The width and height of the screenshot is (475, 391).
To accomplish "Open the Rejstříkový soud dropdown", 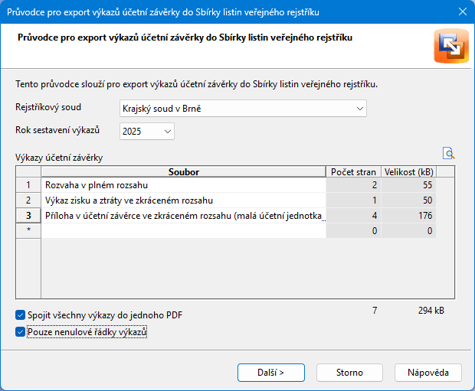I will (243, 109).
